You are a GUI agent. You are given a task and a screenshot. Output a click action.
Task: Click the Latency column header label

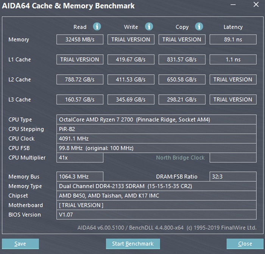click(x=233, y=27)
